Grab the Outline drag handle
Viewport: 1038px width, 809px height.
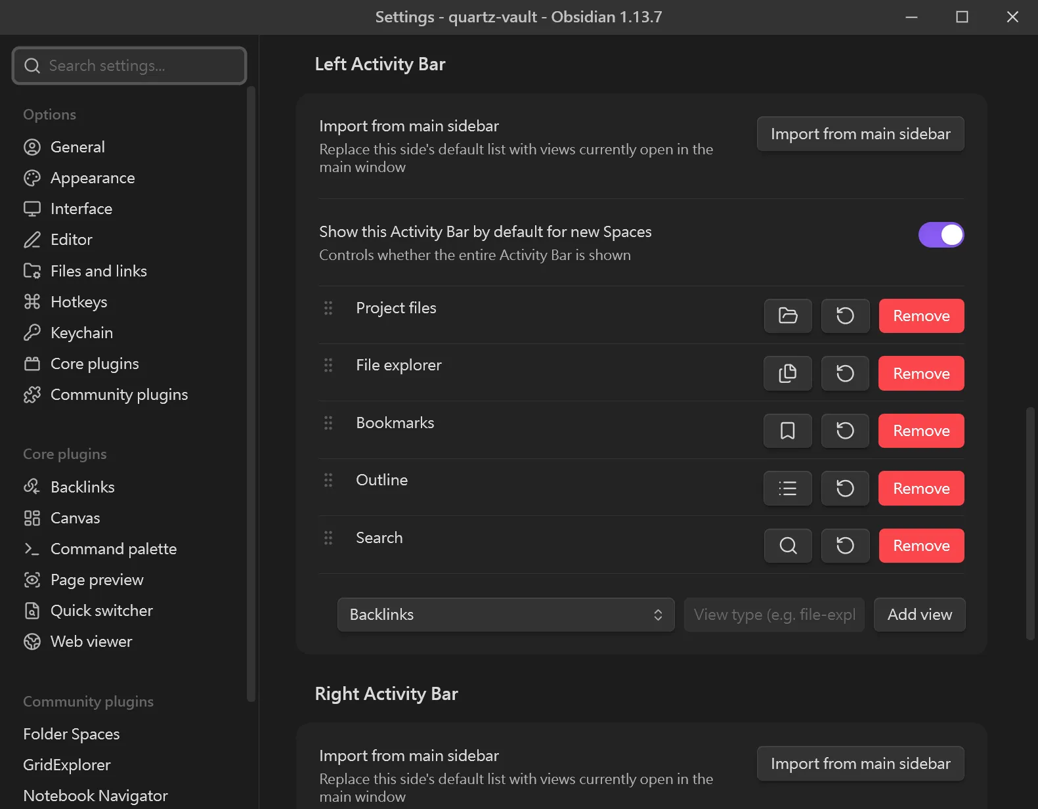click(328, 480)
